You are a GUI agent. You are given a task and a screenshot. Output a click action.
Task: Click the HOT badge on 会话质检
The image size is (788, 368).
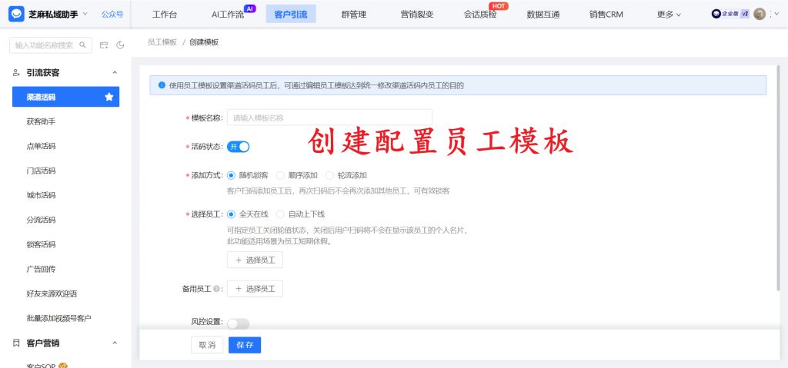pos(499,6)
